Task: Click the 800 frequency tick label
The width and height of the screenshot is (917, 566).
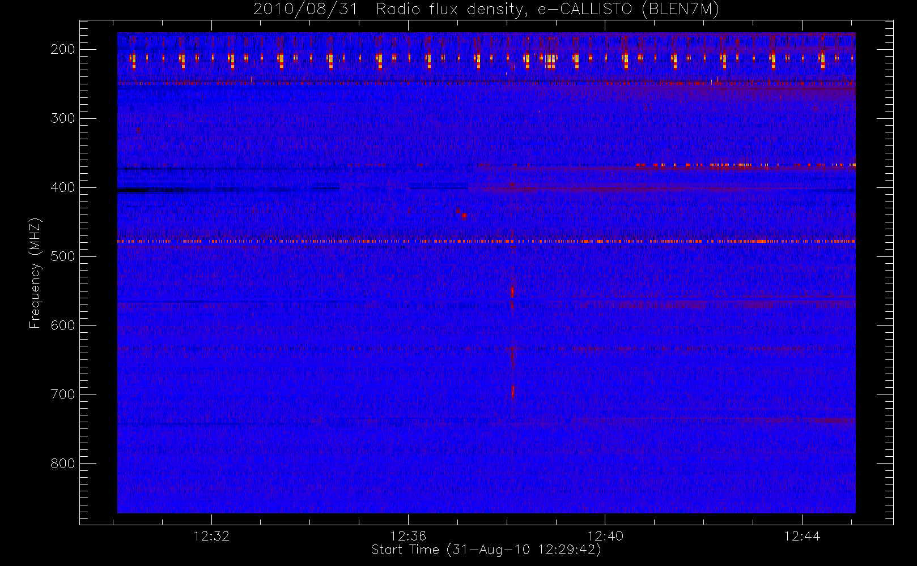Action: (63, 464)
